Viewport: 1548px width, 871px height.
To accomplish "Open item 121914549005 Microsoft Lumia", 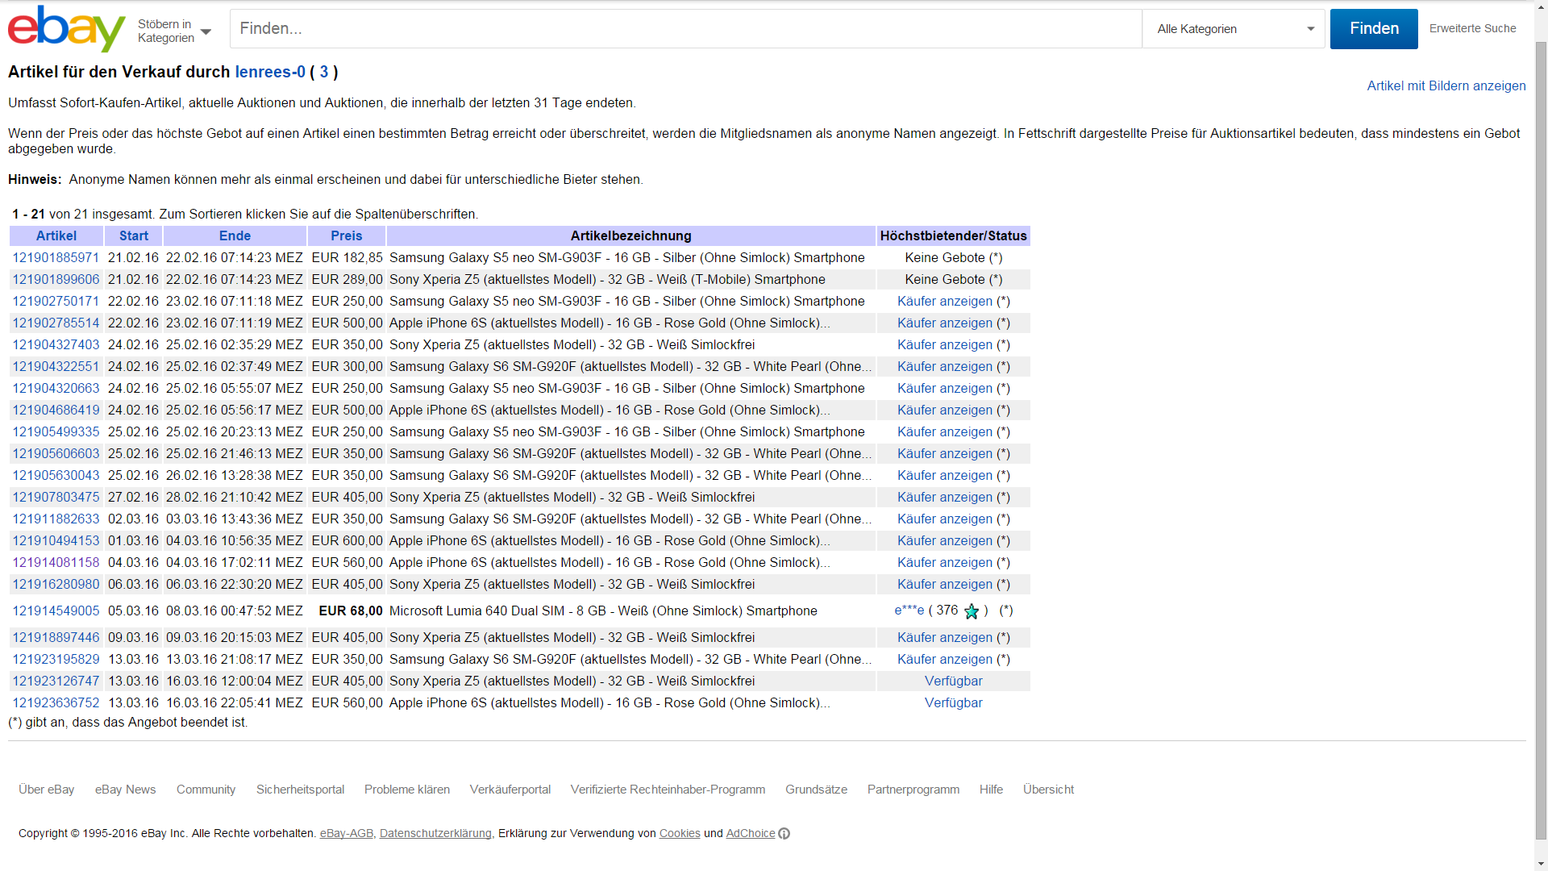I will click(56, 611).
